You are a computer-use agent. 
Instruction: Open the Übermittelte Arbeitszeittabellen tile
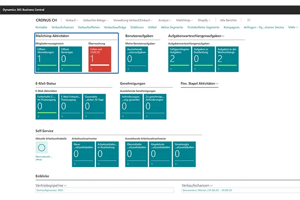[x=137, y=154]
